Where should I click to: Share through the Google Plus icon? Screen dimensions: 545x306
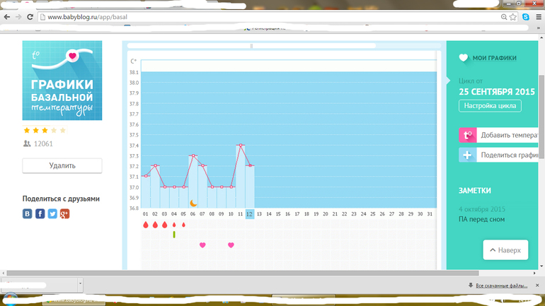tap(64, 213)
